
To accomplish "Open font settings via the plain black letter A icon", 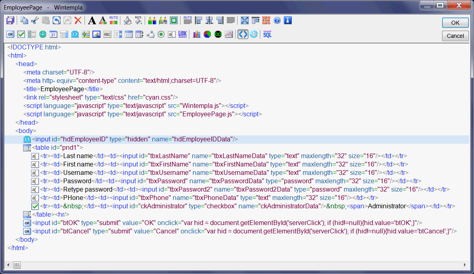I will 92,21.
